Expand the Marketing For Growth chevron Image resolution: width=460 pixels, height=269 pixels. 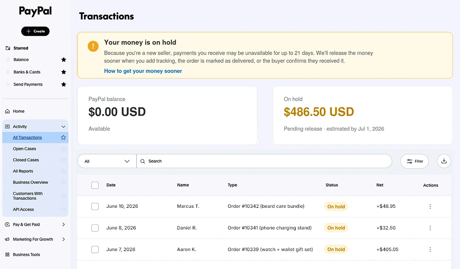tap(63, 240)
